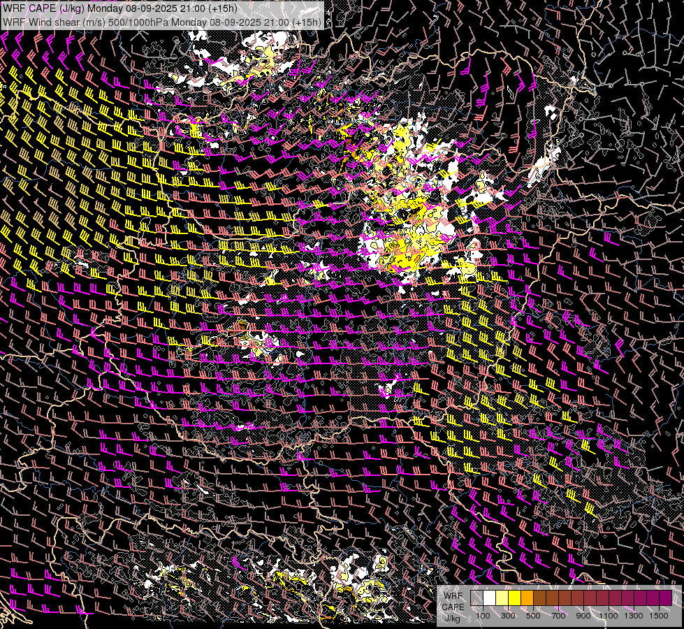
Task: Select the last purple legend swatch above 1500
Action: (x=665, y=598)
